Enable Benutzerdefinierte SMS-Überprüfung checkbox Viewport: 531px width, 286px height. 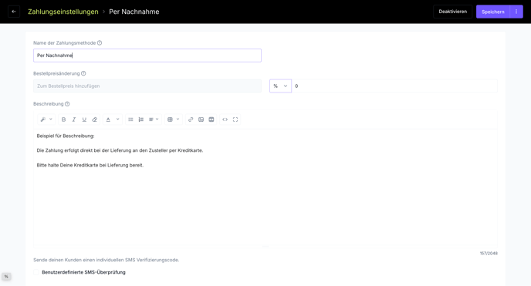[36, 272]
